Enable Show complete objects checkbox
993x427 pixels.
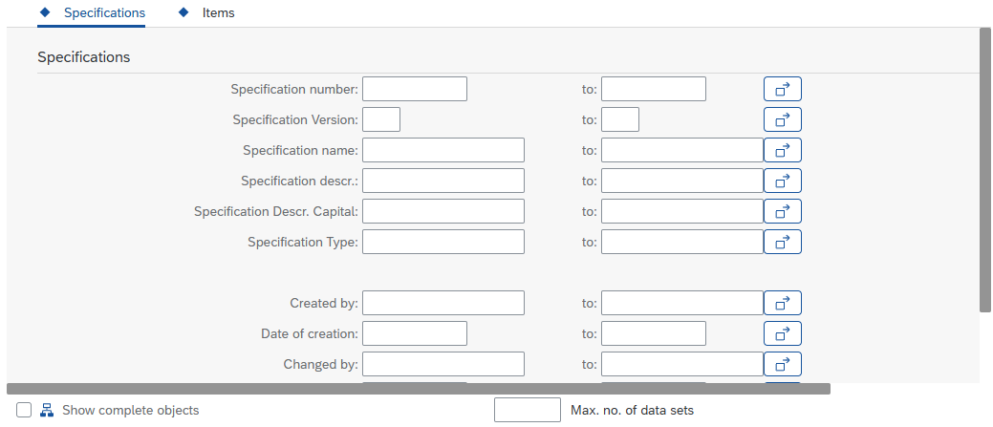[x=24, y=410]
